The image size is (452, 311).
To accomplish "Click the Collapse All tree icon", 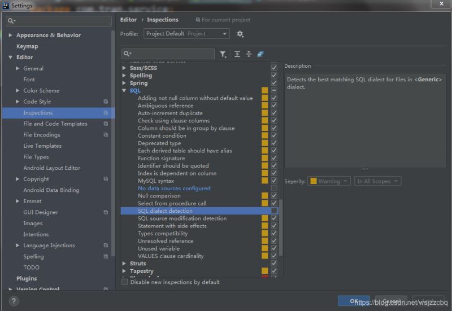I will click(x=249, y=54).
